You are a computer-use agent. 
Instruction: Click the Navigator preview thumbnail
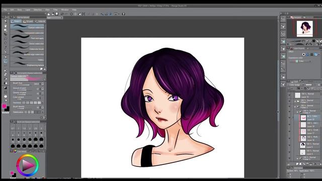[x=305, y=29]
